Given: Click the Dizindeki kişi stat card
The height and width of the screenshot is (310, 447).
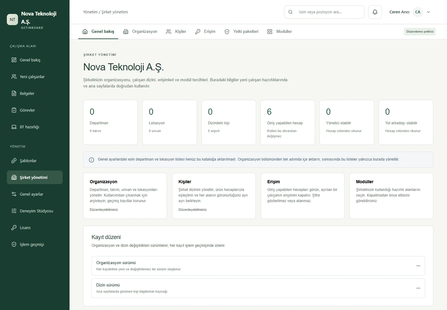Looking at the screenshot, I should 229,122.
